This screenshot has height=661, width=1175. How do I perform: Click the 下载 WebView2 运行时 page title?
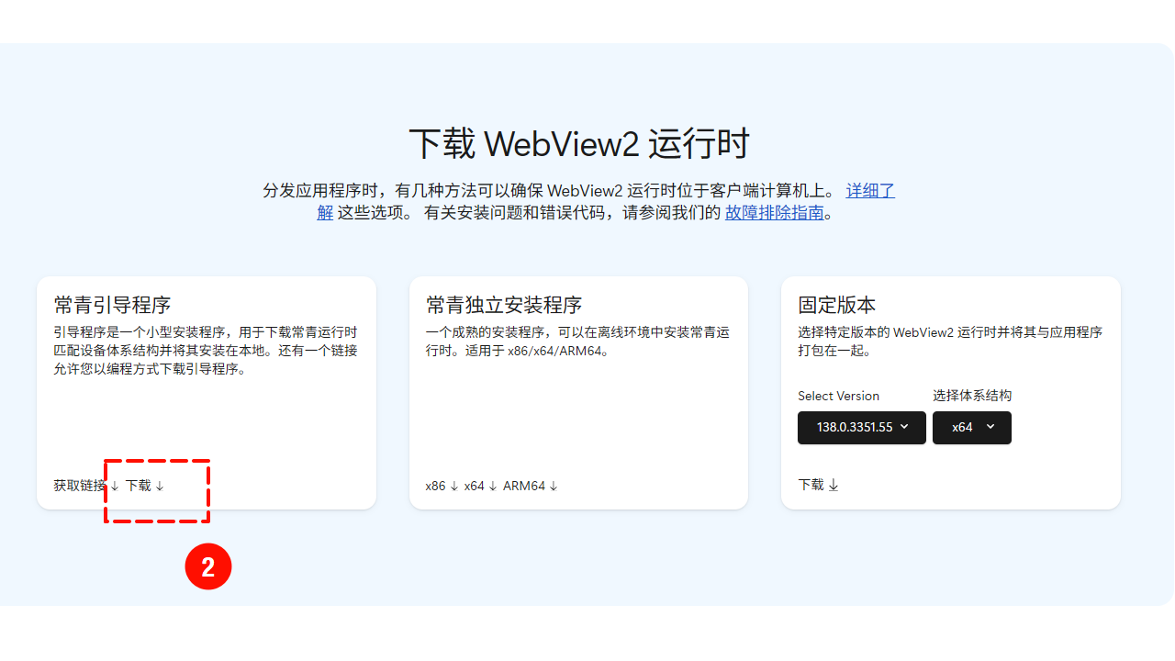coord(579,144)
